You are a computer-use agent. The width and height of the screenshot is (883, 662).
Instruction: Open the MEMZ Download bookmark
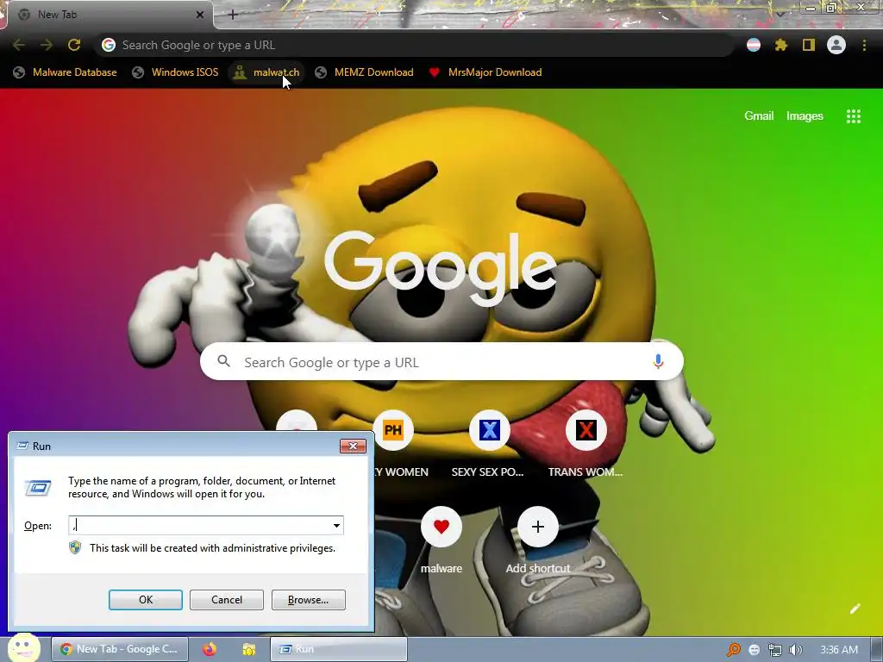click(365, 72)
